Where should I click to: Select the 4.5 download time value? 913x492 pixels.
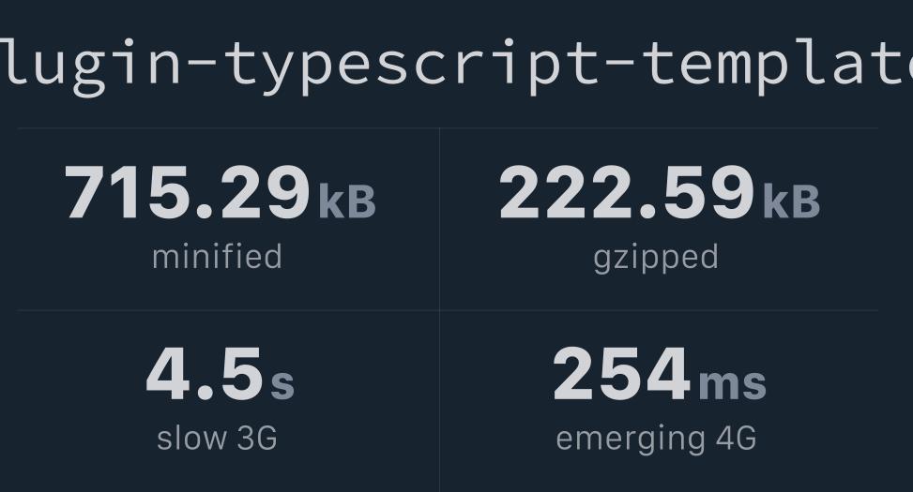point(205,374)
